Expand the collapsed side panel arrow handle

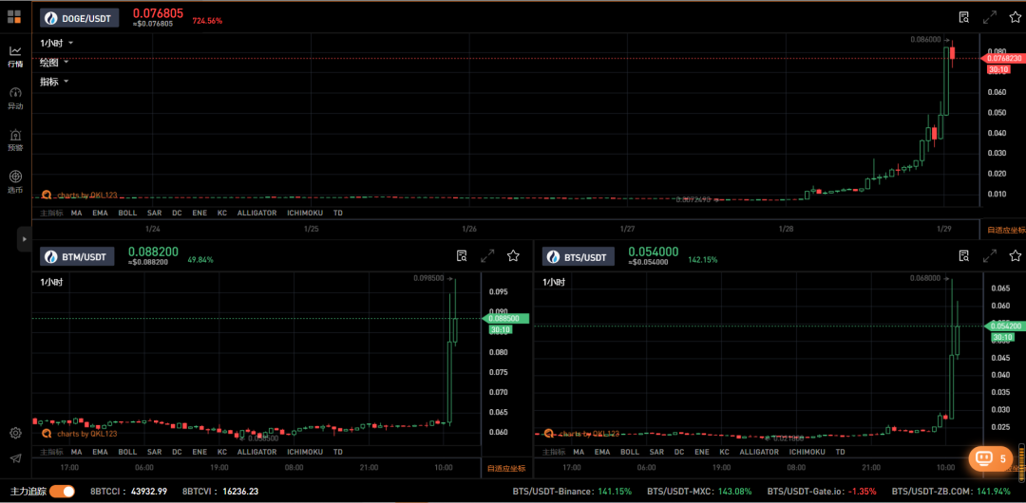[x=24, y=239]
